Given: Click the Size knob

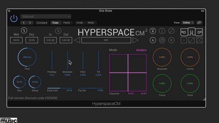Looking at the screenshot, I should pyautogui.click(x=20, y=82).
